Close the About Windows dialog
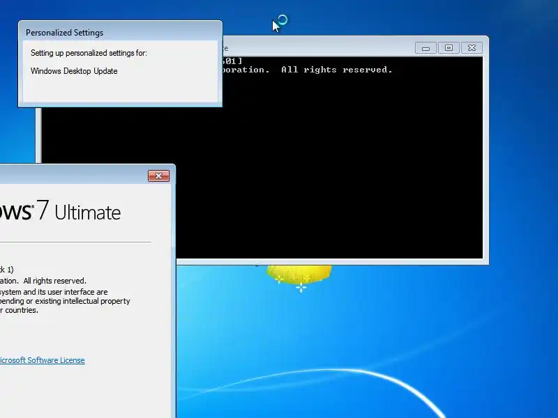 point(159,176)
